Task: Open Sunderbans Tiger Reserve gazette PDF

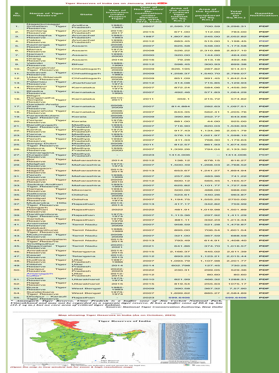Action: coord(264,293)
